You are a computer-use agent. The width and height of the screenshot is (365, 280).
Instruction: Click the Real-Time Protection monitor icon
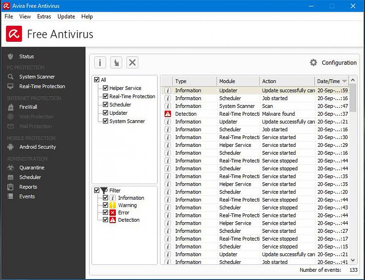click(10, 86)
